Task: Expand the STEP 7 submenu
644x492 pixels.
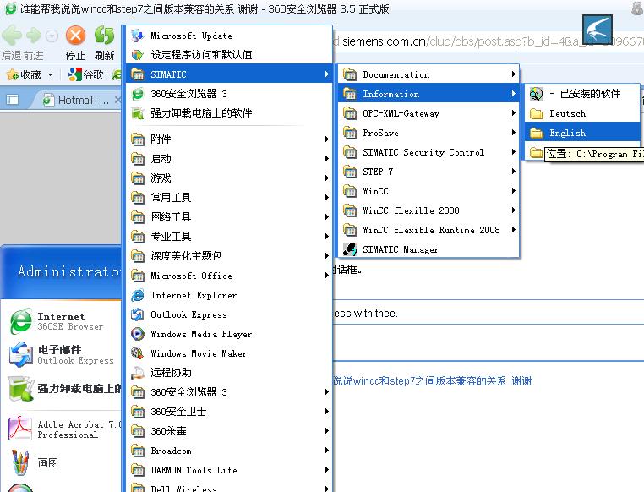Action: [428, 172]
